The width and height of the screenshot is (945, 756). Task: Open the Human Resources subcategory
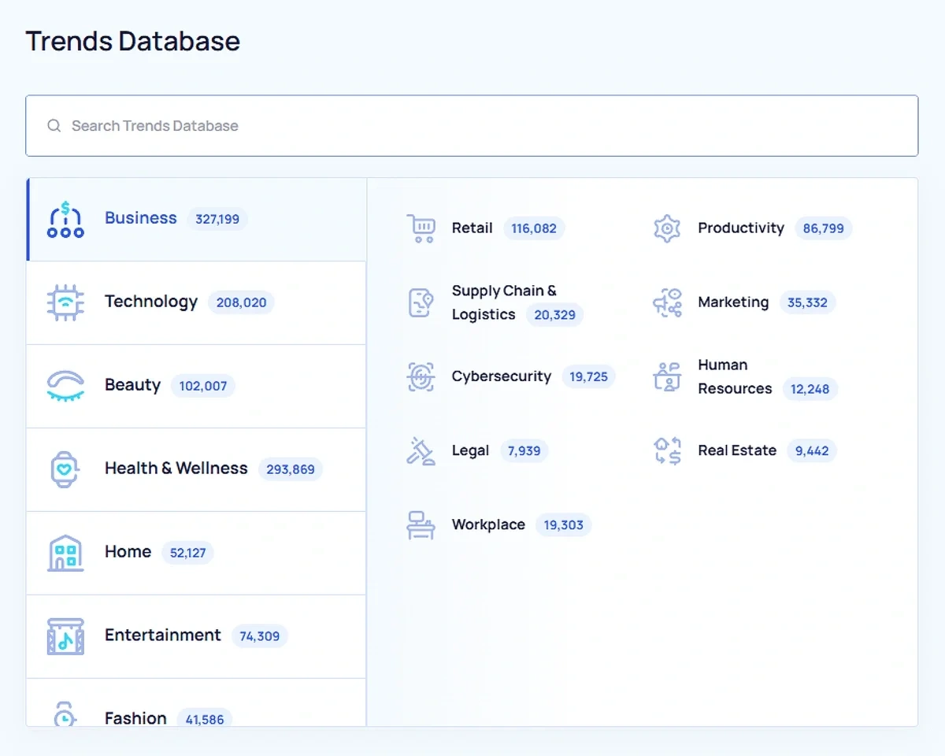click(x=734, y=376)
